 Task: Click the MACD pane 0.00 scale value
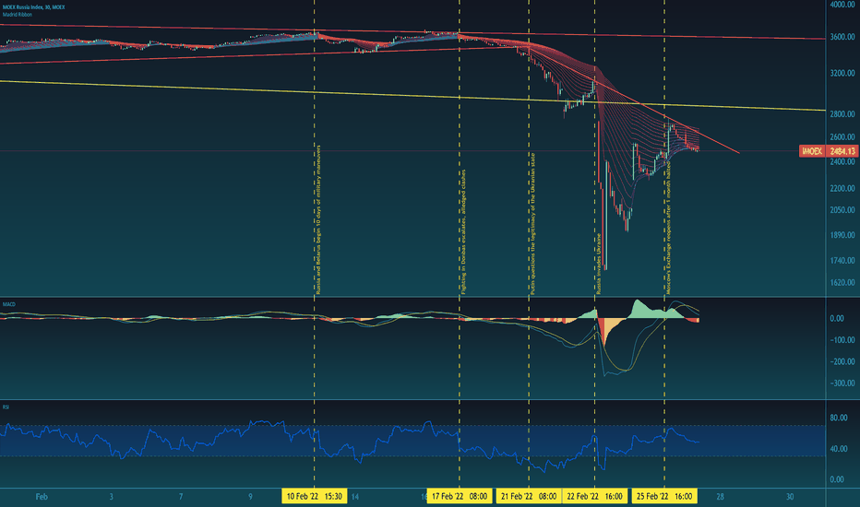coord(837,318)
